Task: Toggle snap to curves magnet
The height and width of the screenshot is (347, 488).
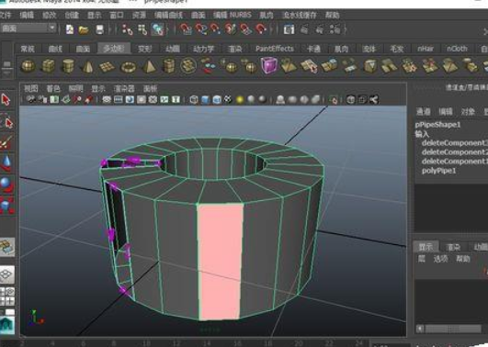Action: point(200,29)
